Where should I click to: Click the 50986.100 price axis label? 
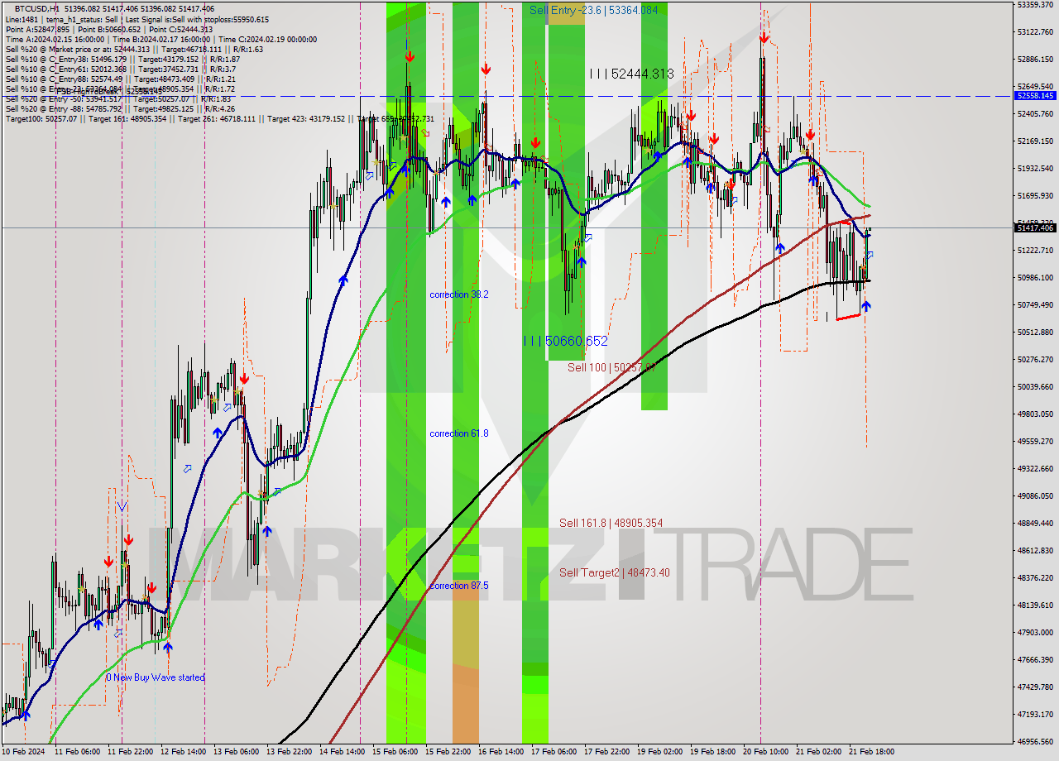point(1035,278)
